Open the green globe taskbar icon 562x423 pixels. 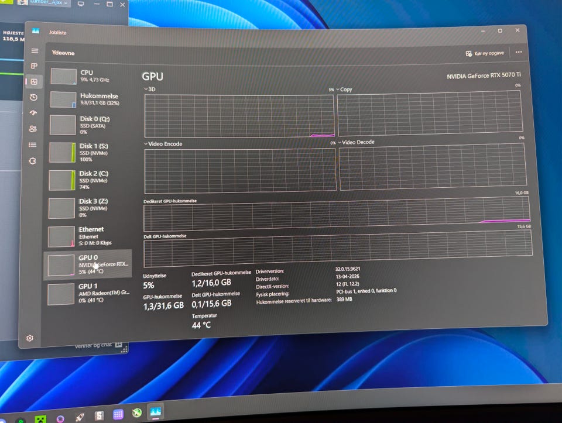click(136, 413)
